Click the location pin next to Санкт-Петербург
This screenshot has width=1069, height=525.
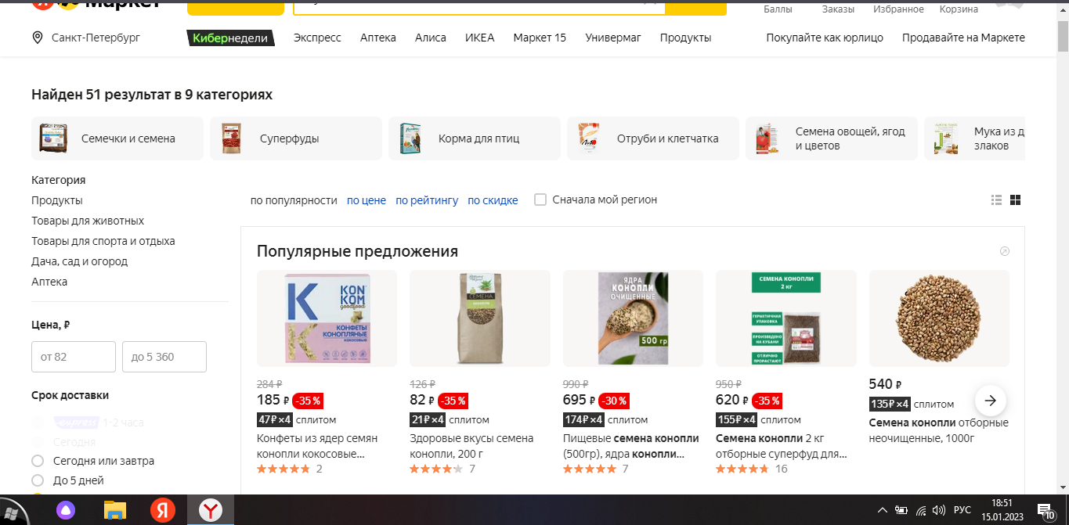[38, 38]
